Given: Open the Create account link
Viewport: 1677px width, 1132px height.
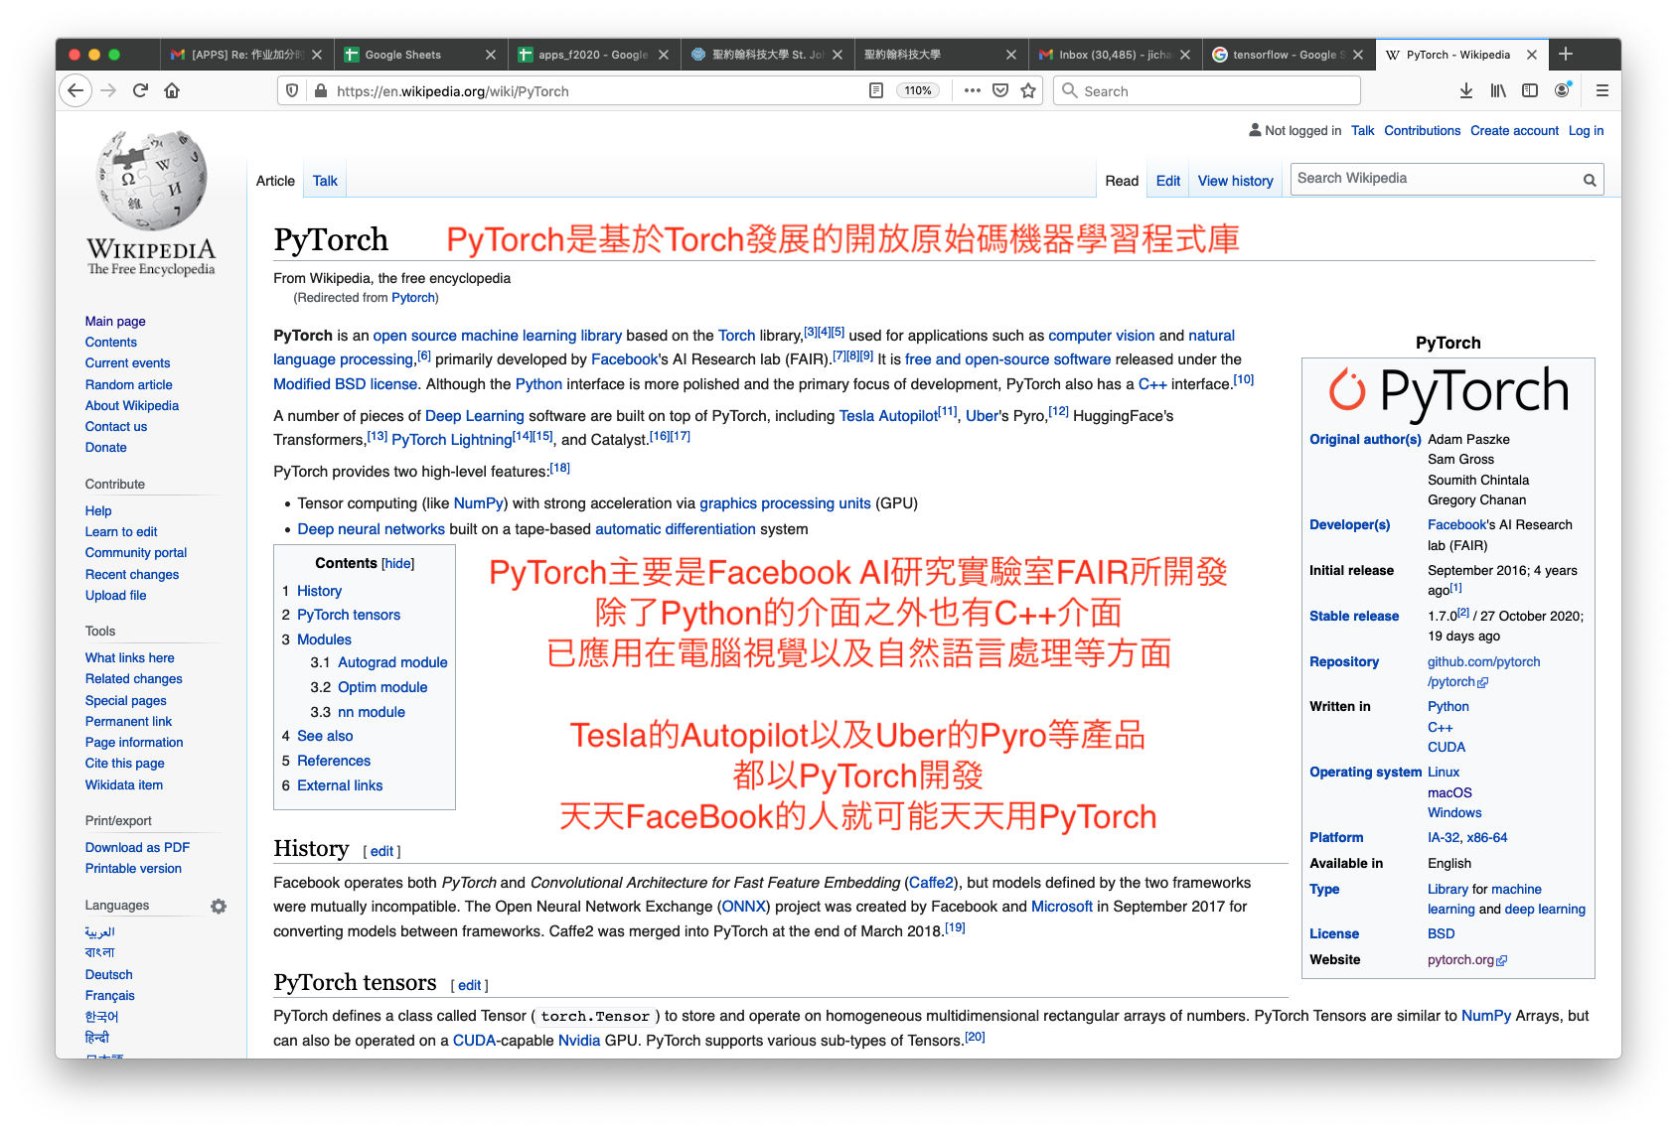Looking at the screenshot, I should (1514, 131).
